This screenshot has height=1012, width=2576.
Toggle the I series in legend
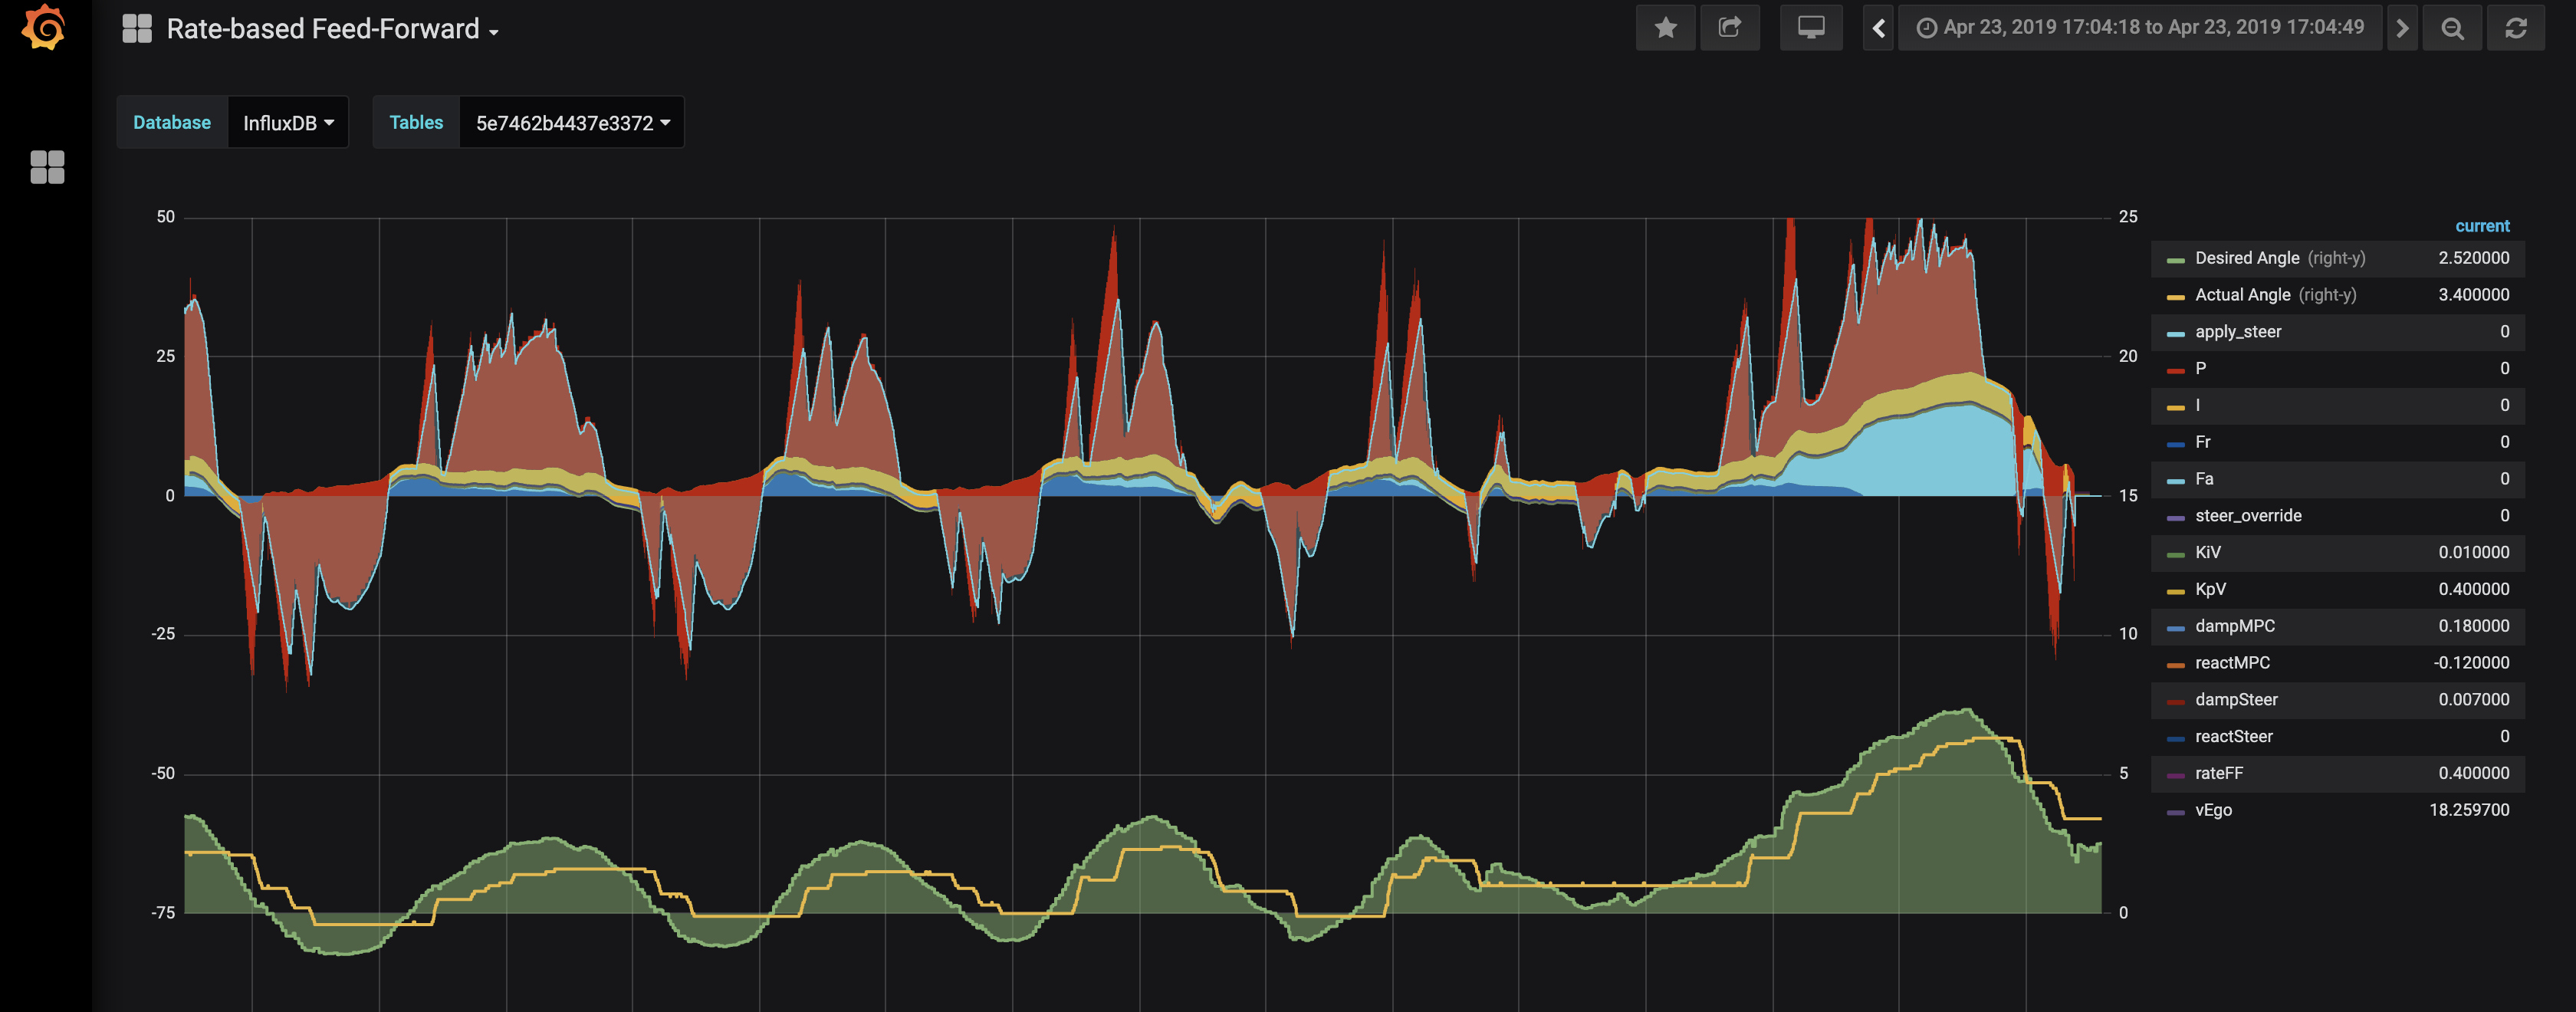[x=2197, y=405]
